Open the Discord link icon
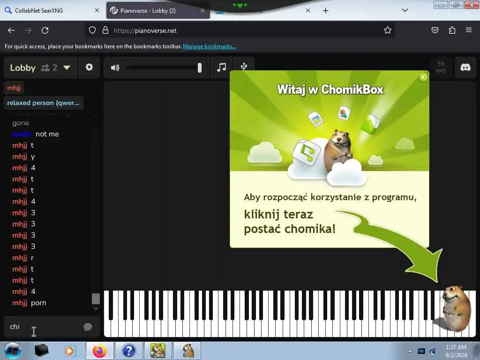 (x=465, y=67)
